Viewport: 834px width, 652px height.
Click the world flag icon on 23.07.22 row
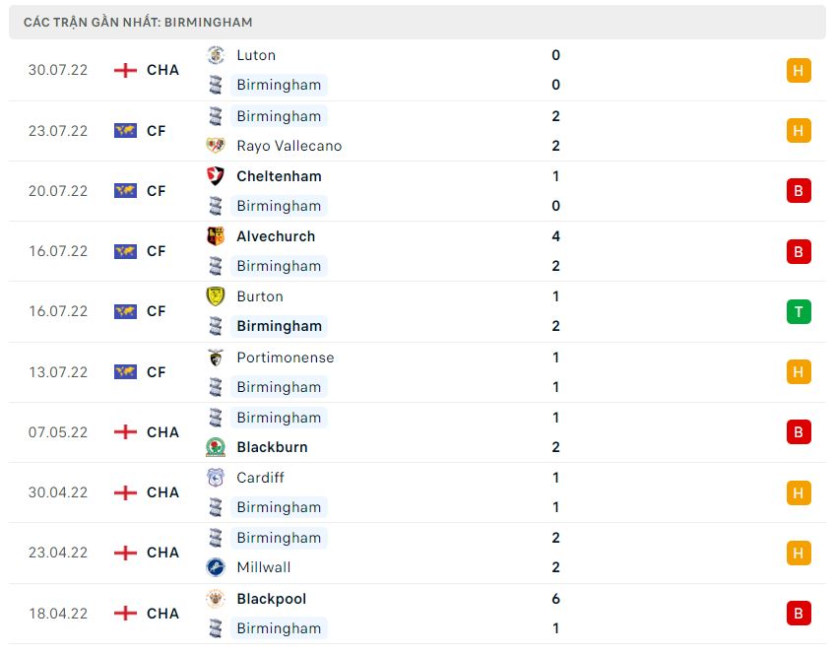tap(125, 130)
